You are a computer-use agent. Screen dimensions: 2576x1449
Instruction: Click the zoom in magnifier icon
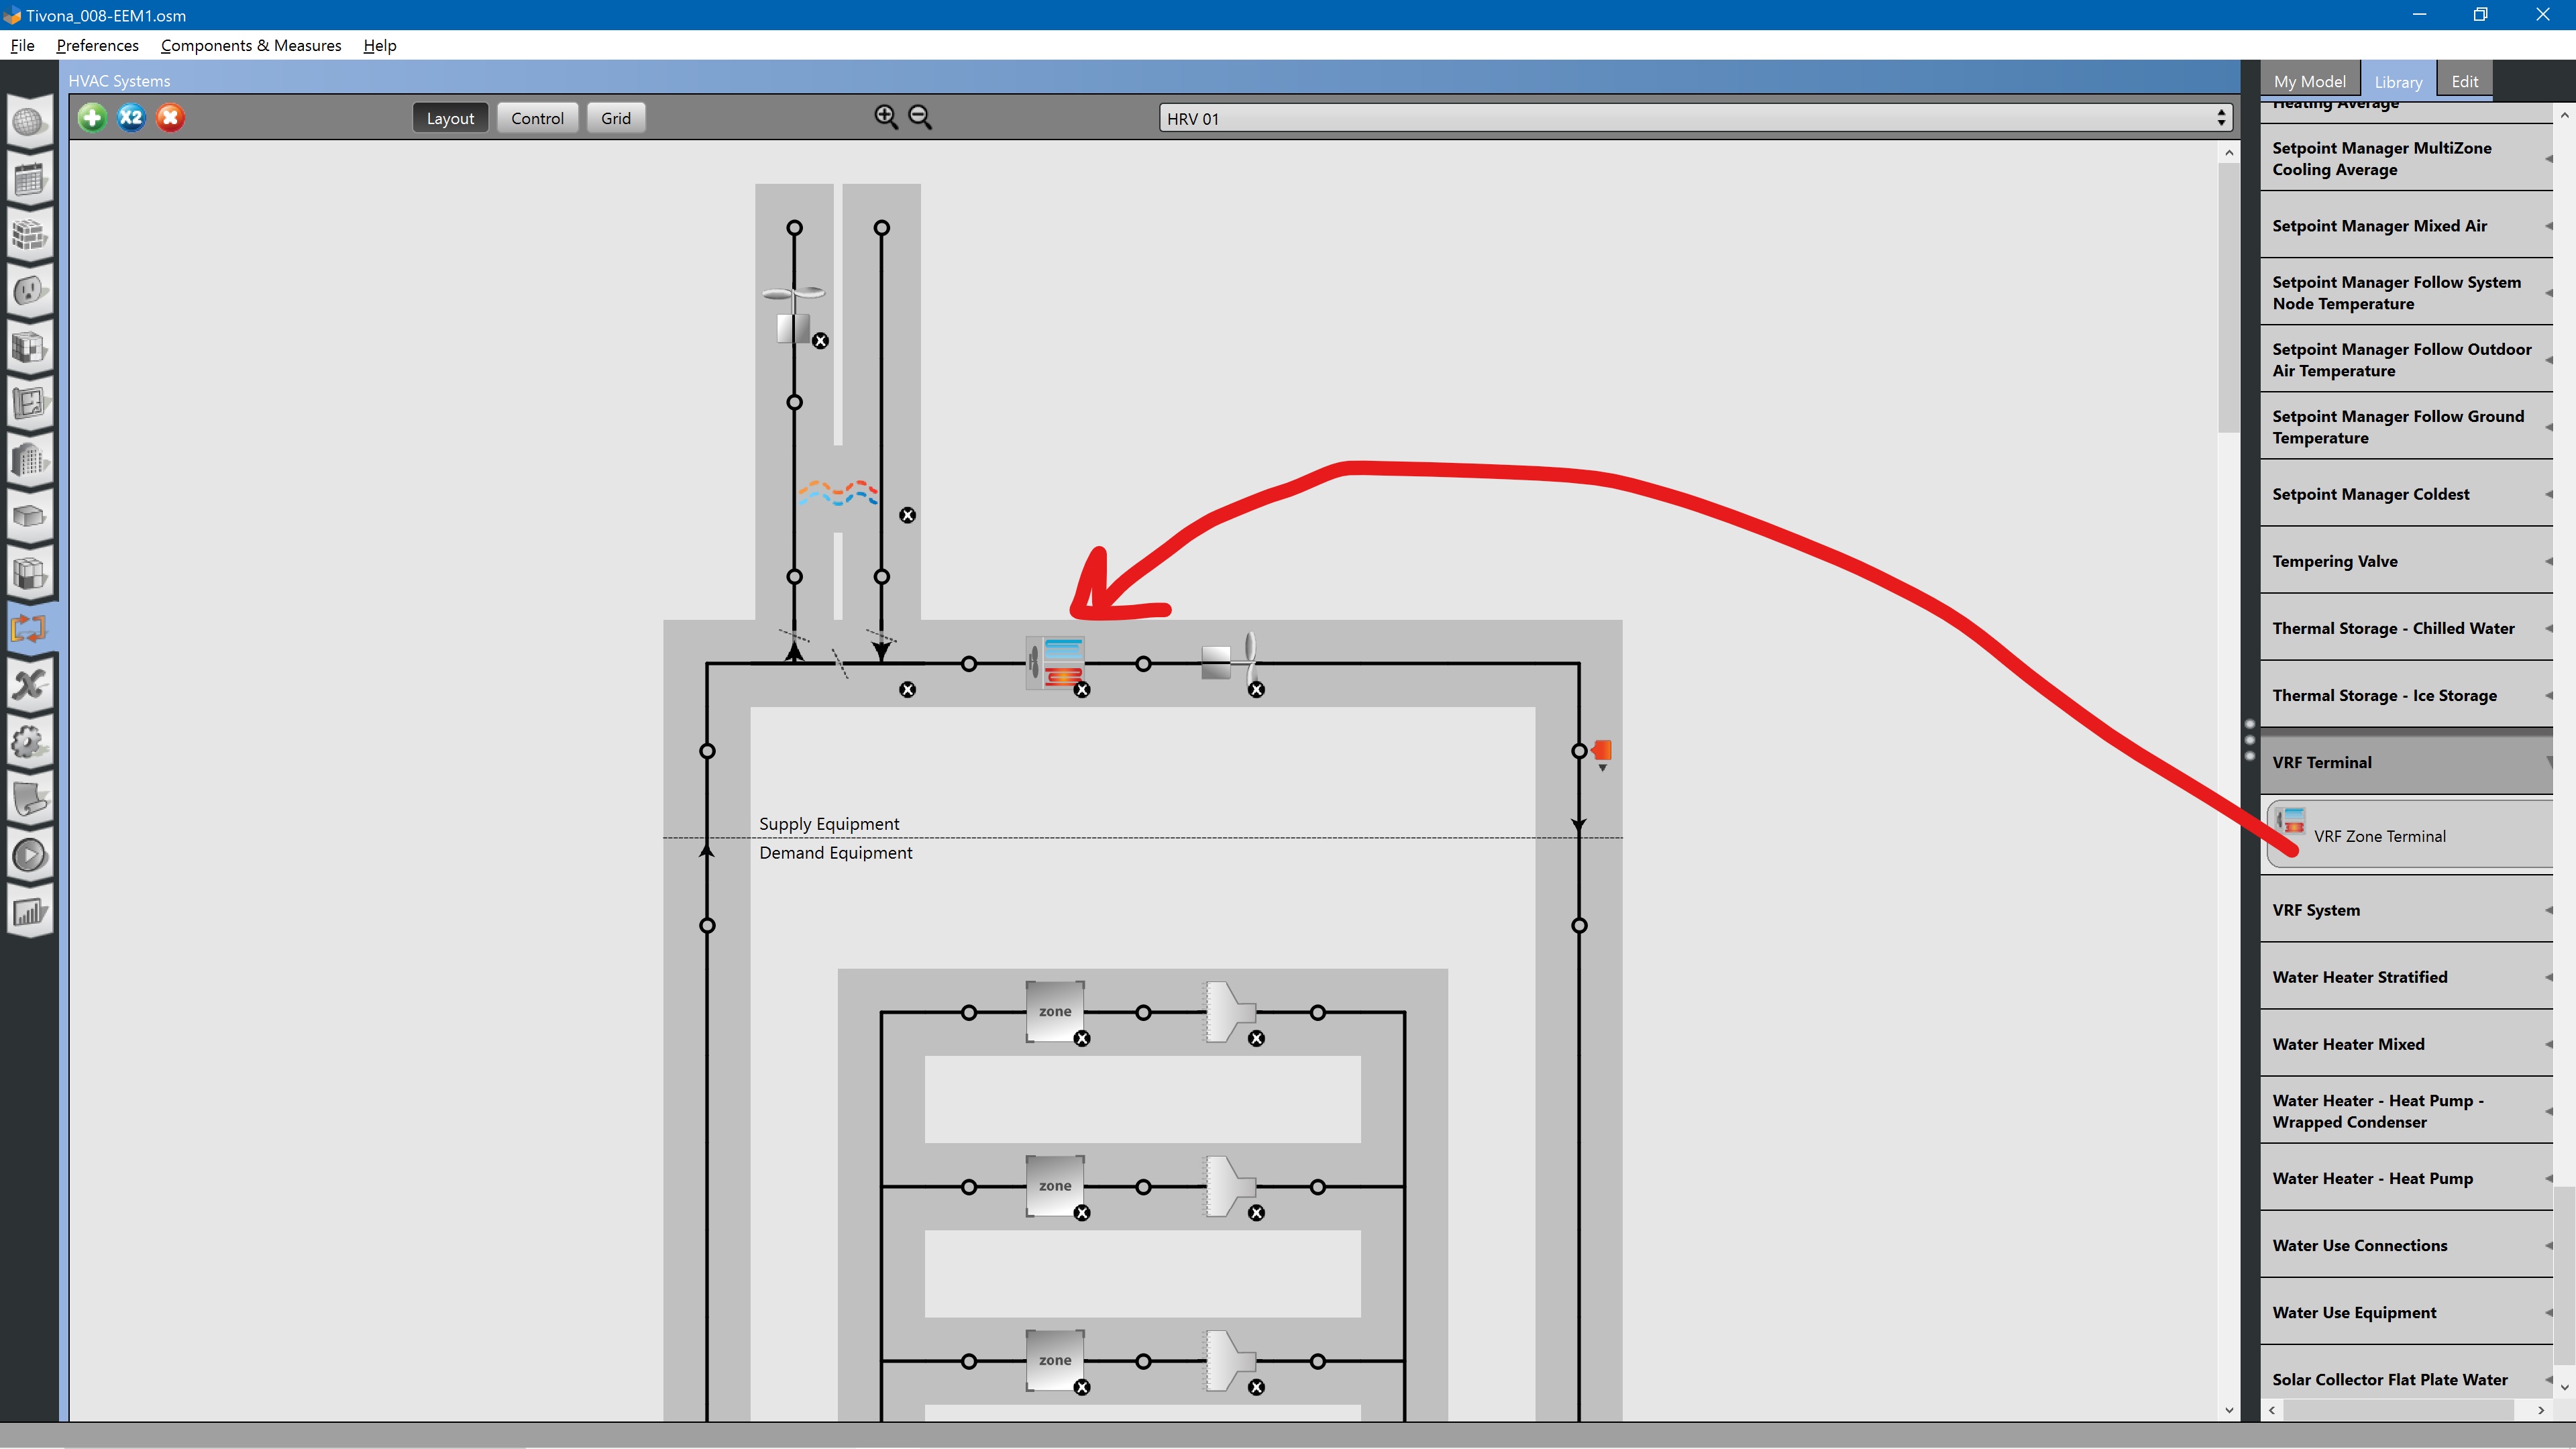pos(886,117)
